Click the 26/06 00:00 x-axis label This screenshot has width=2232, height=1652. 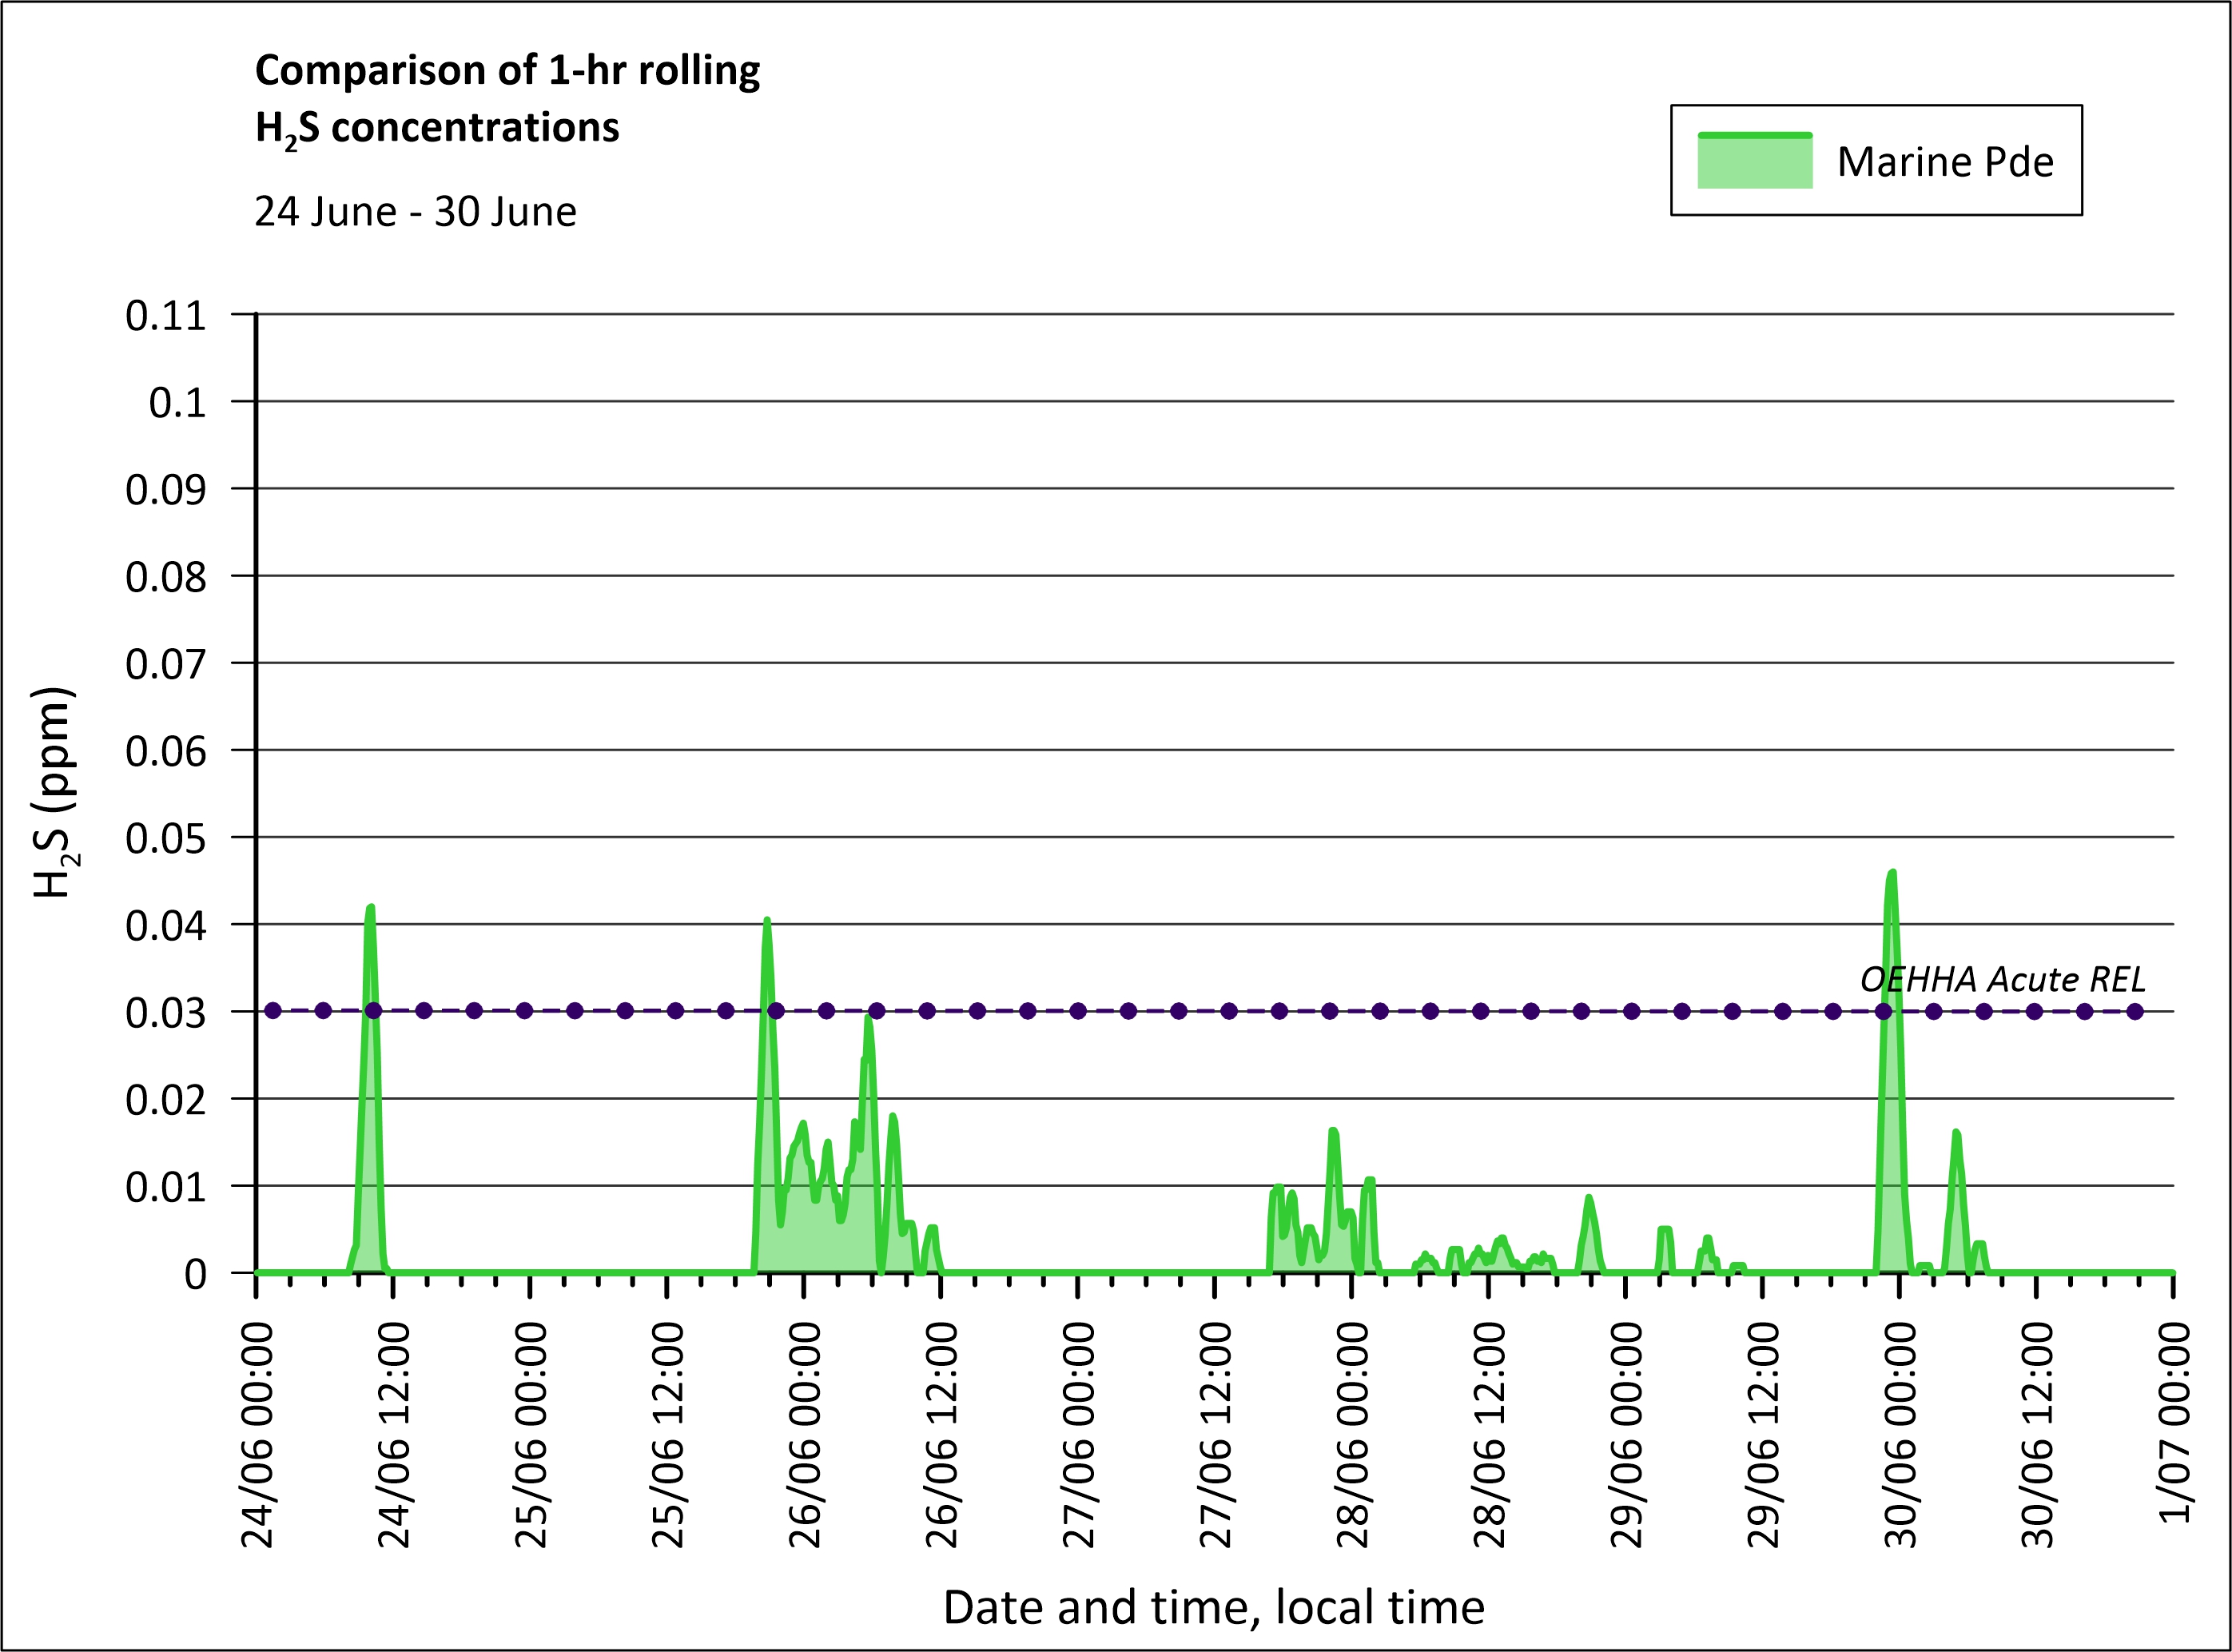(x=805, y=1435)
